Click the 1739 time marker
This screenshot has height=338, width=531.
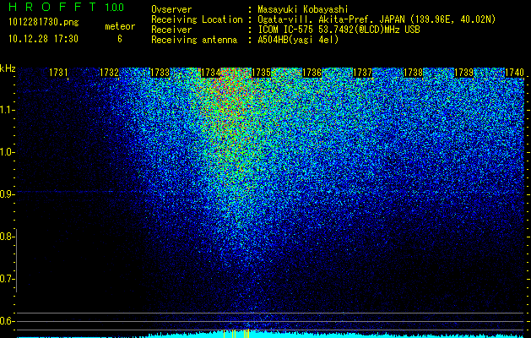coord(463,73)
